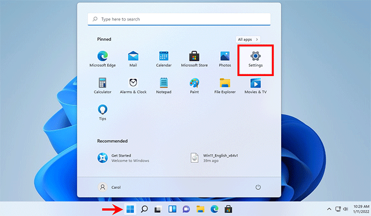
Task: Launch the Paint app
Action: pyautogui.click(x=194, y=86)
